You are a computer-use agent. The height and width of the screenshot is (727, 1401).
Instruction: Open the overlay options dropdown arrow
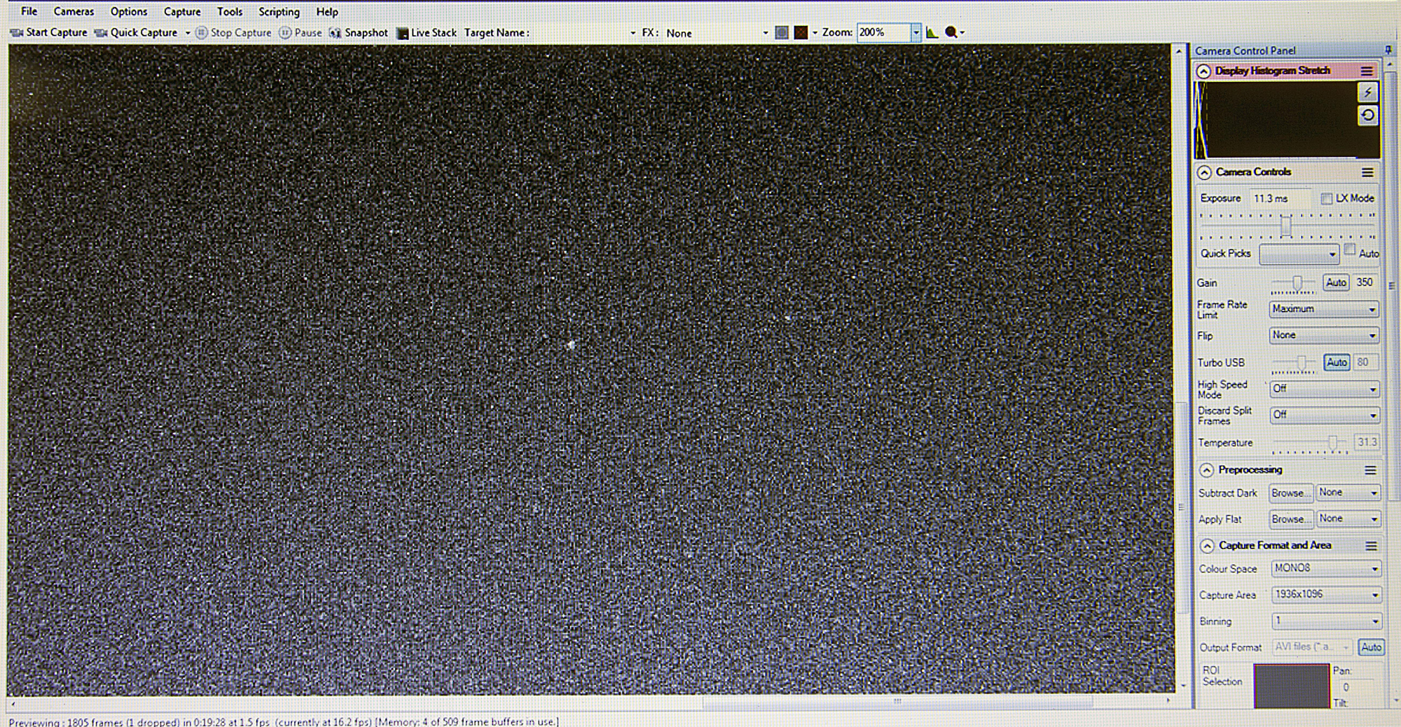pyautogui.click(x=815, y=33)
